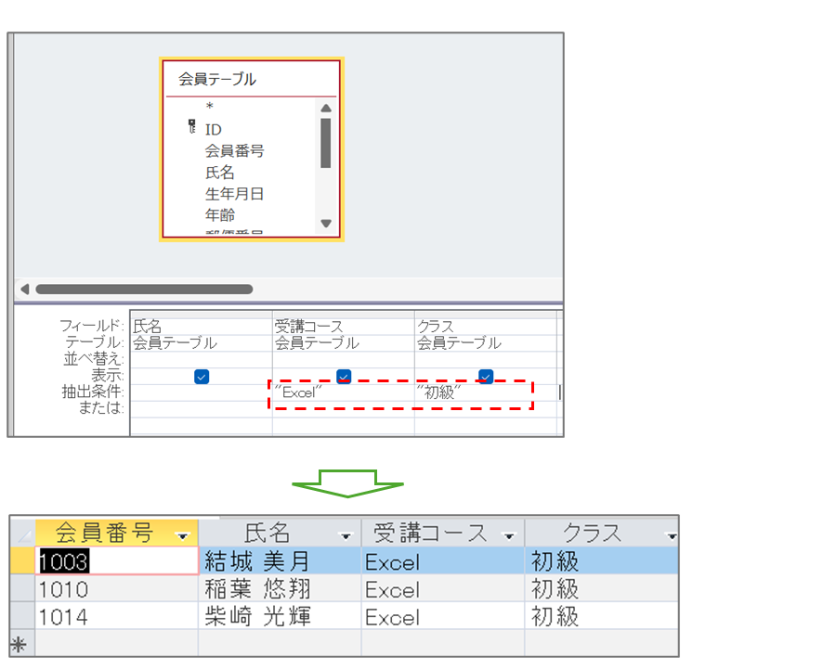Click the 会員テーブル title bar
This screenshot has width=836, height=669.
(x=251, y=79)
